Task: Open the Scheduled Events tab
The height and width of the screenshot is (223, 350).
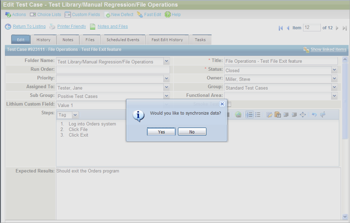Action: click(123, 40)
